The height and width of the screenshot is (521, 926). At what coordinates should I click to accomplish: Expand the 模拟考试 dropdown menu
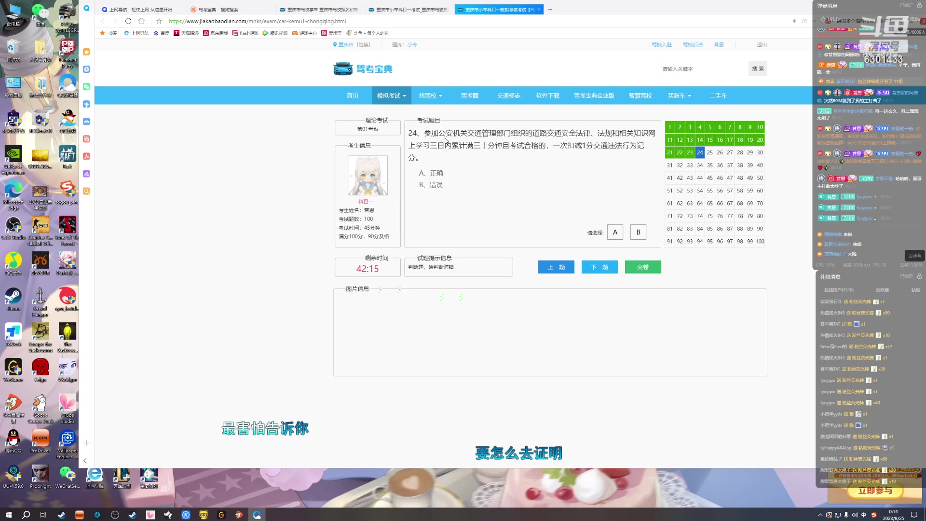click(x=391, y=96)
